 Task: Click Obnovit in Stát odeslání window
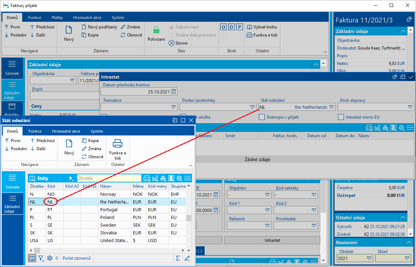[92, 156]
